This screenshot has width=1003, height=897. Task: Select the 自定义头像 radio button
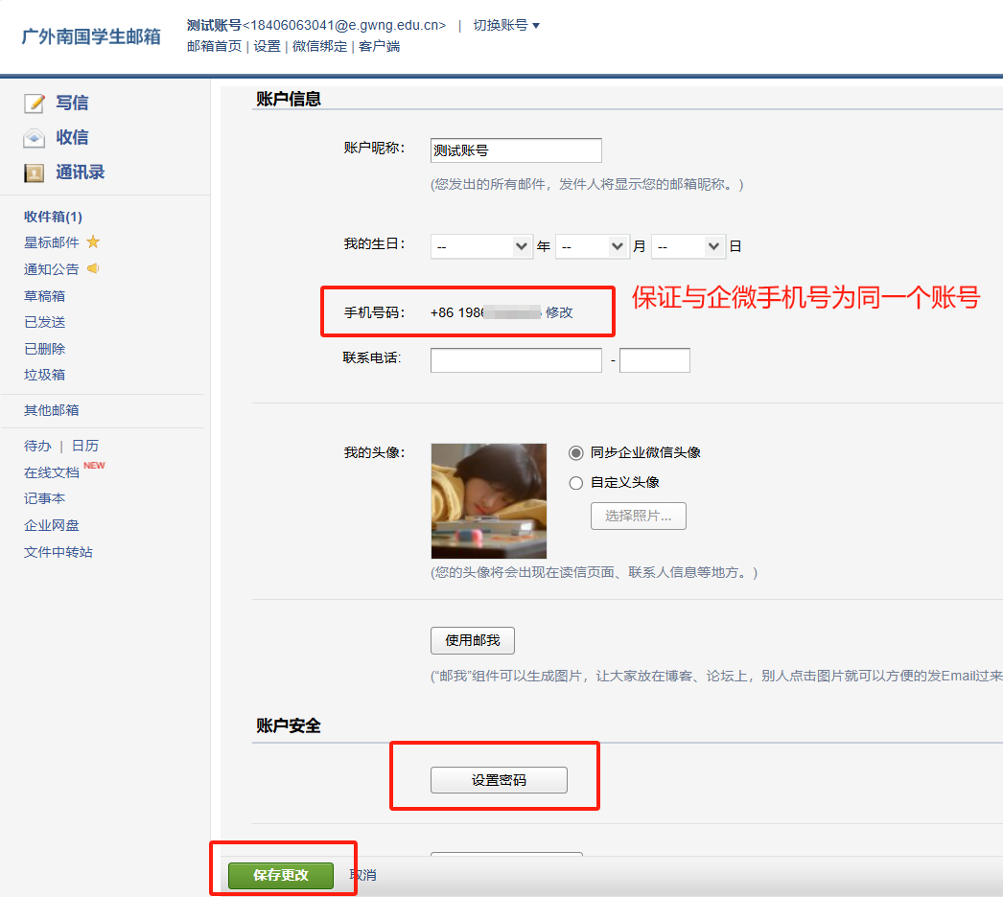(x=576, y=483)
